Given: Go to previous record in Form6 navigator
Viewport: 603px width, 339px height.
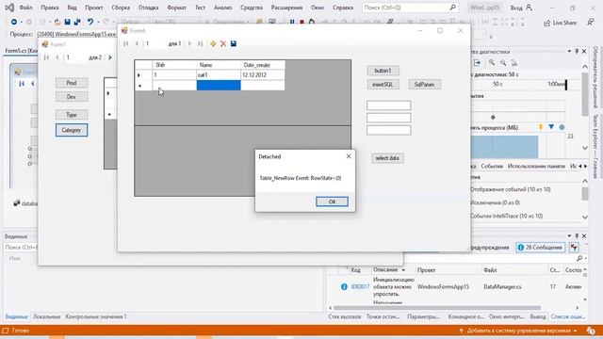Looking at the screenshot, I should [x=137, y=44].
